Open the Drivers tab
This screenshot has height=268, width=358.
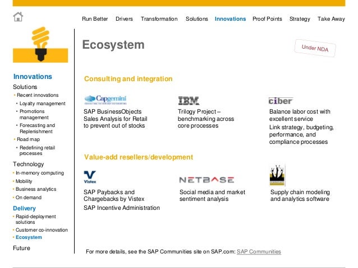point(124,19)
